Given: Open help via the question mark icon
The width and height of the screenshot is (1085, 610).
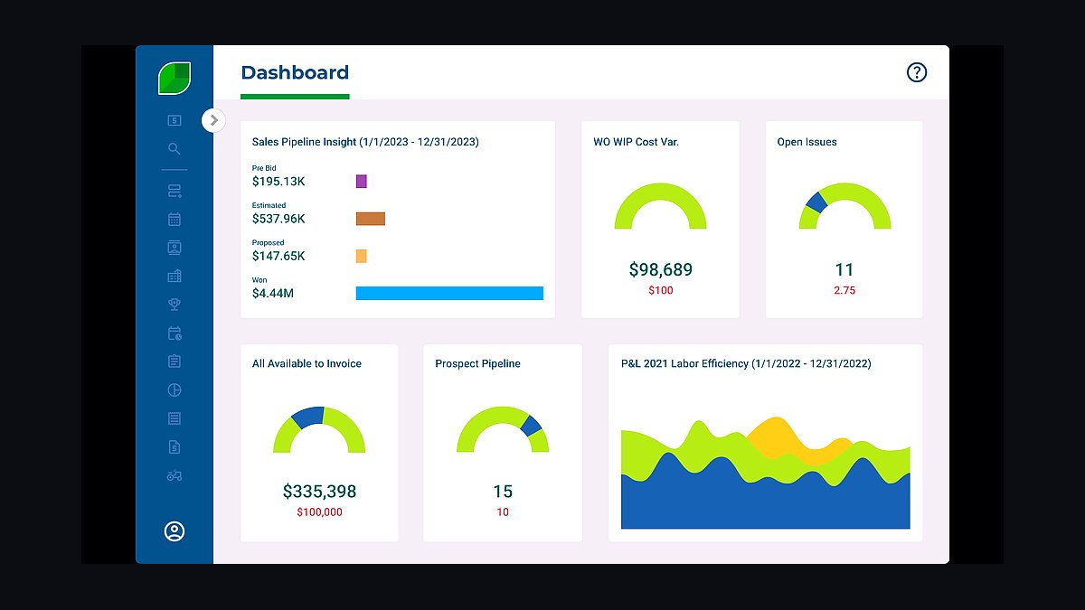Looking at the screenshot, I should point(917,72).
